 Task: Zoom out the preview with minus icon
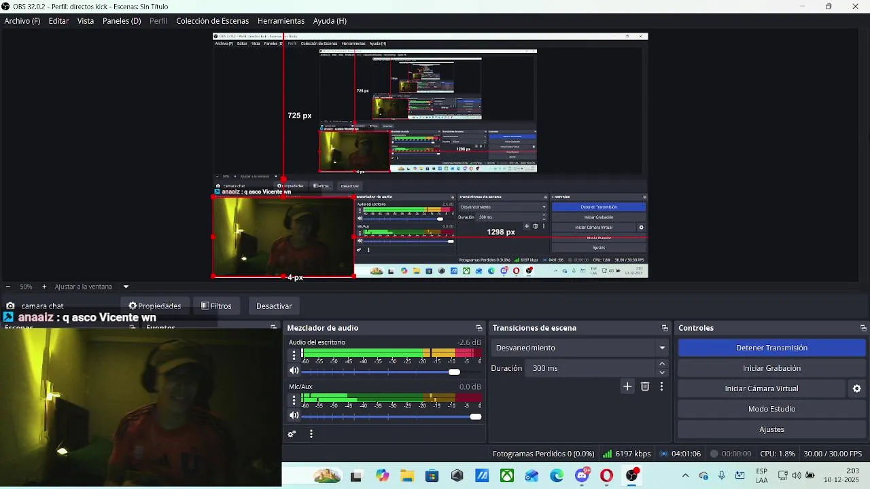[x=7, y=287]
